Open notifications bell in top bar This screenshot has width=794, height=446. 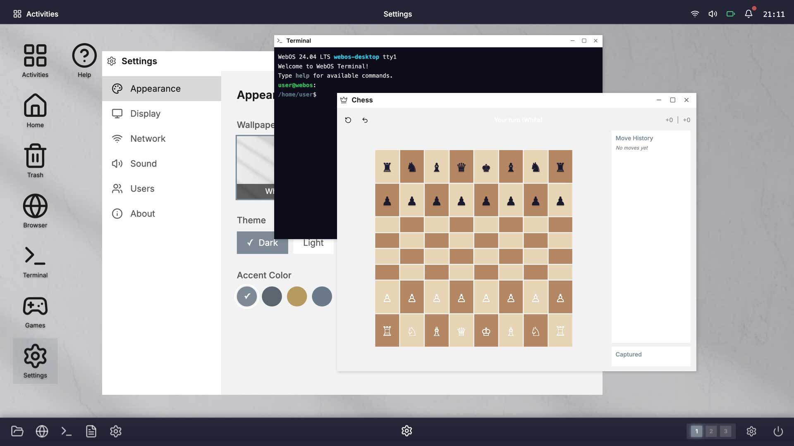tap(749, 14)
